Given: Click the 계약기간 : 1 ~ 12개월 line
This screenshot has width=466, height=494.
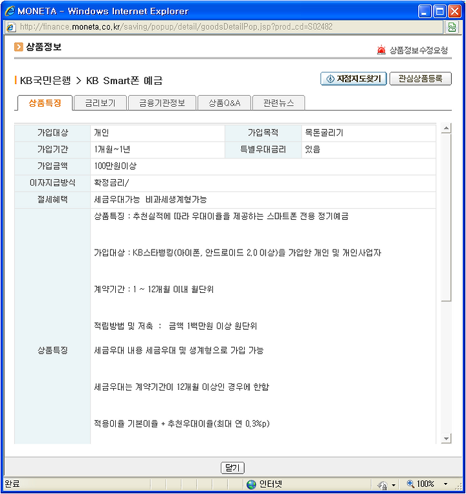Looking at the screenshot, I should [154, 290].
